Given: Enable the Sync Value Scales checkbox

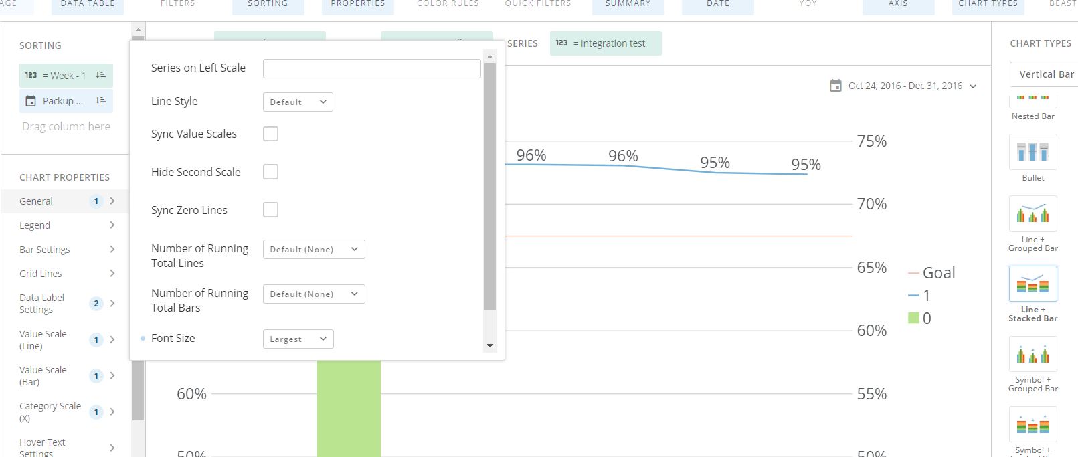Looking at the screenshot, I should (270, 134).
